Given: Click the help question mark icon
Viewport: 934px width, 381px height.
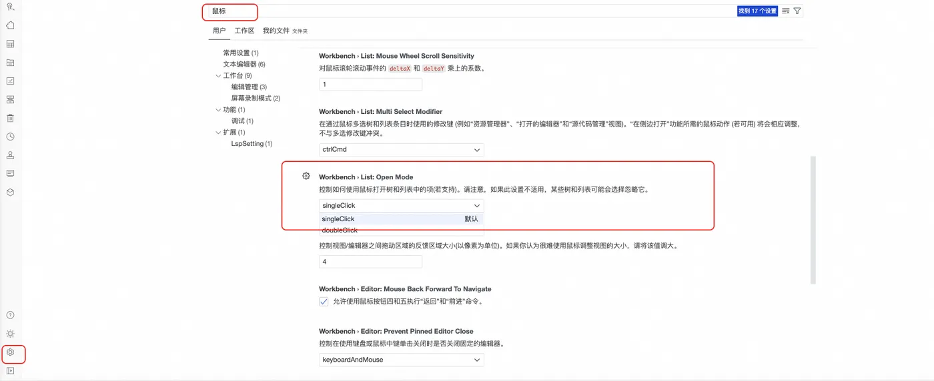Looking at the screenshot, I should pos(10,315).
